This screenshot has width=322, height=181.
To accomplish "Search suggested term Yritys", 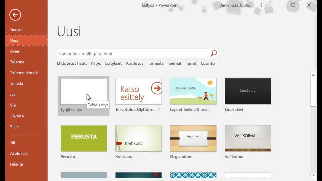I will point(96,63).
